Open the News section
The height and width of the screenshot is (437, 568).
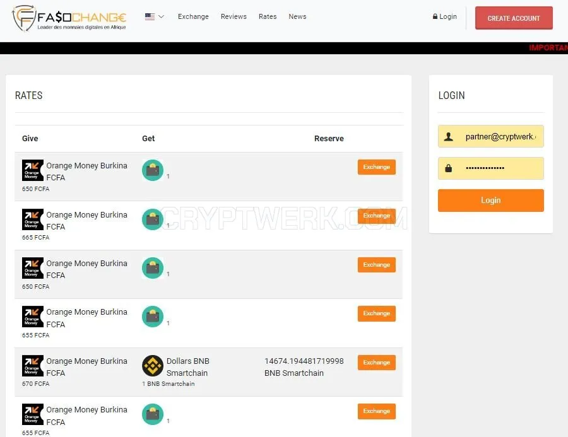coord(297,16)
